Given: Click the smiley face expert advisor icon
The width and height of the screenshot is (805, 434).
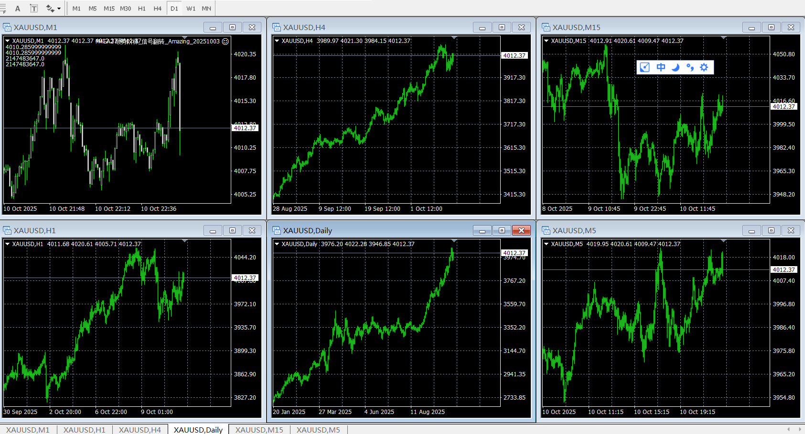Looking at the screenshot, I should 225,41.
